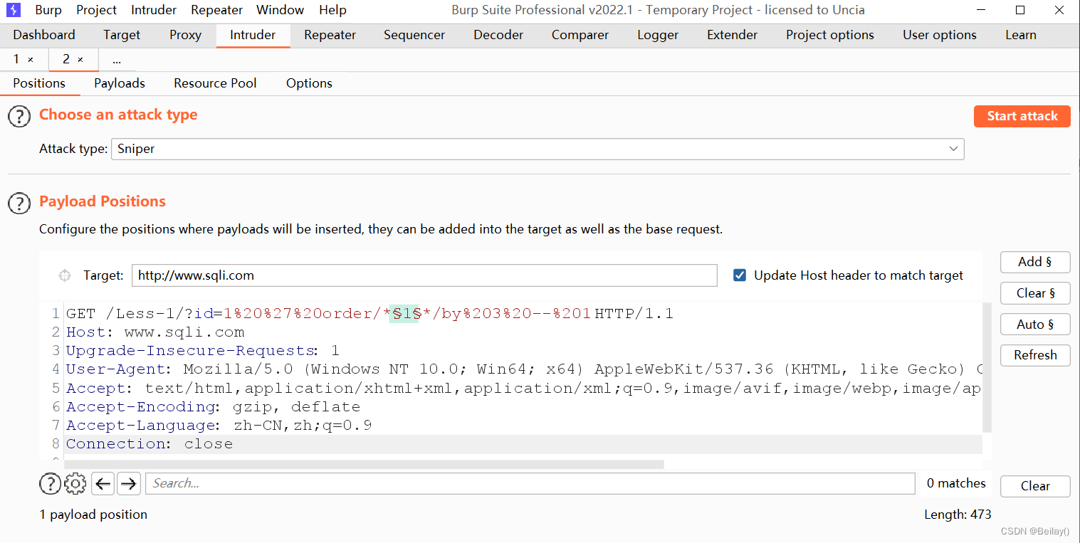This screenshot has height=543, width=1080.
Task: Open help for Choose an attack type
Action: 19,117
